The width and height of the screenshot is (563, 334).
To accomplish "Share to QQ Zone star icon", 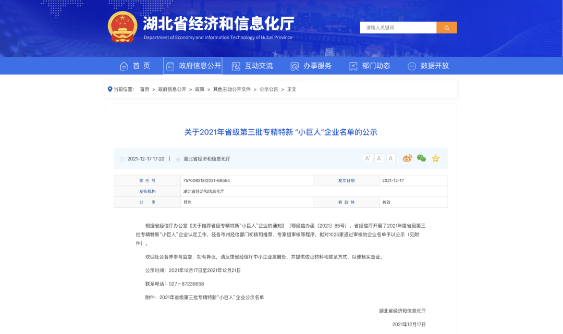I will click(x=435, y=158).
